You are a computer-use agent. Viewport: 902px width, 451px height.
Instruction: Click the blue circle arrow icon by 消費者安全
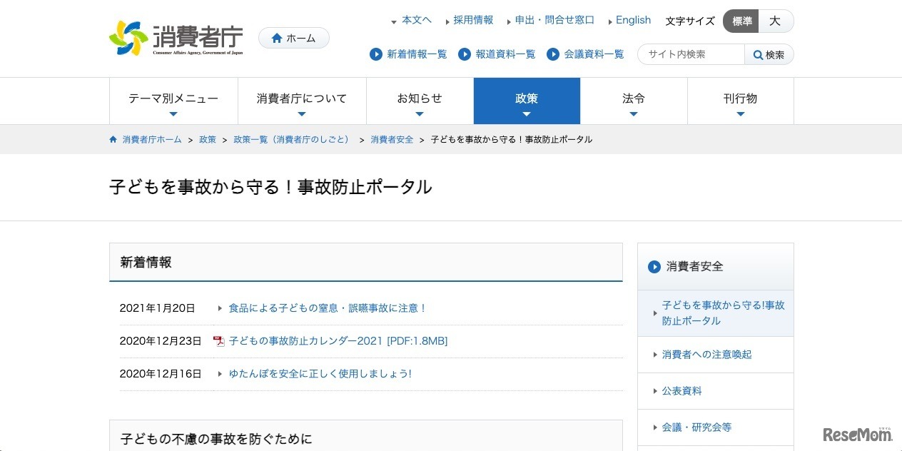[654, 267]
